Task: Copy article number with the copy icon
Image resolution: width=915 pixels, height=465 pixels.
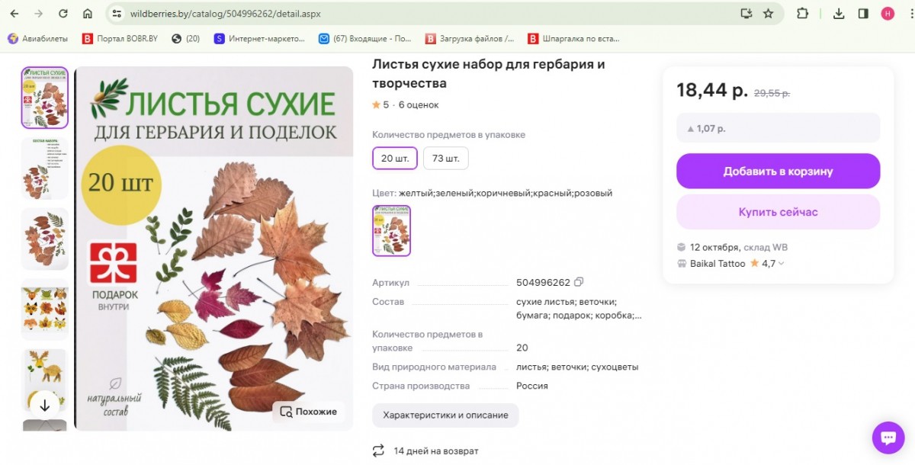Action: 579,282
